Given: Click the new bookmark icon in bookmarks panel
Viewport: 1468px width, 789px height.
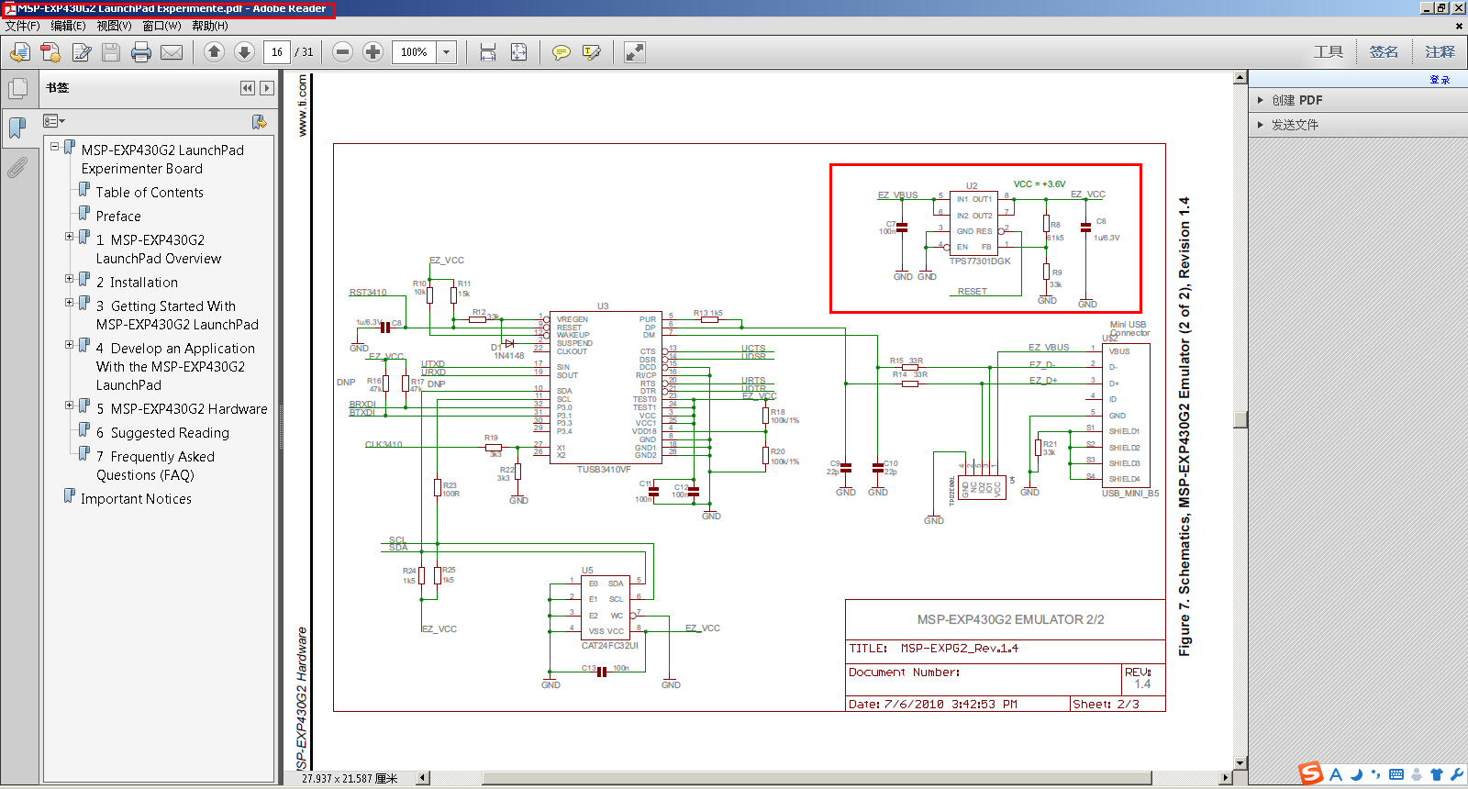Looking at the screenshot, I should [x=260, y=122].
